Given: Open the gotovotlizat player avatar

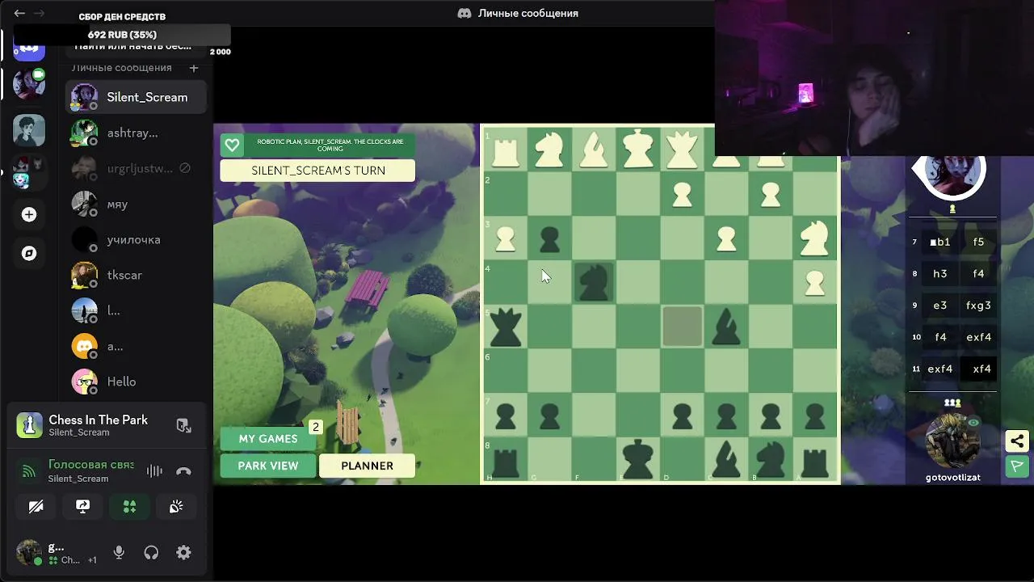Looking at the screenshot, I should 953,441.
